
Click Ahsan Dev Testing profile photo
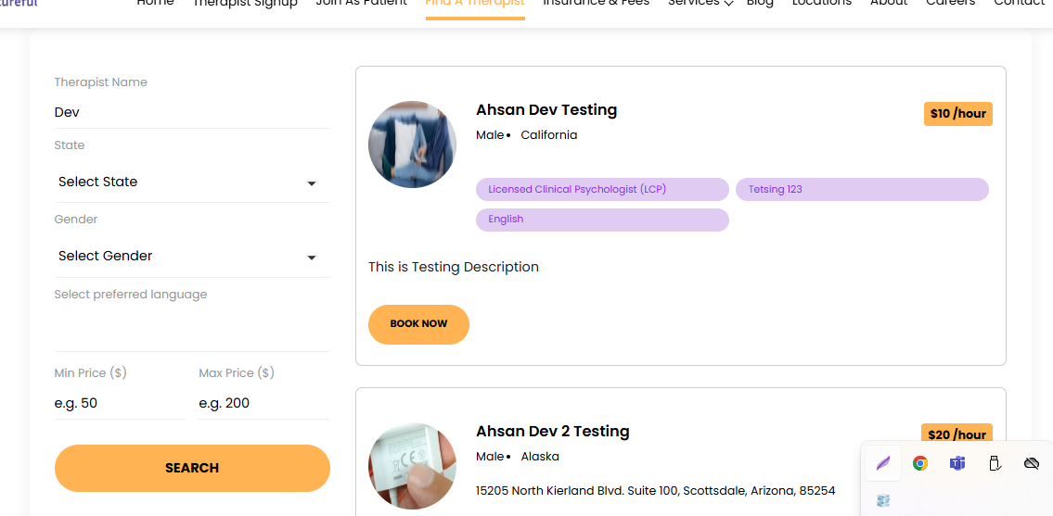point(412,145)
